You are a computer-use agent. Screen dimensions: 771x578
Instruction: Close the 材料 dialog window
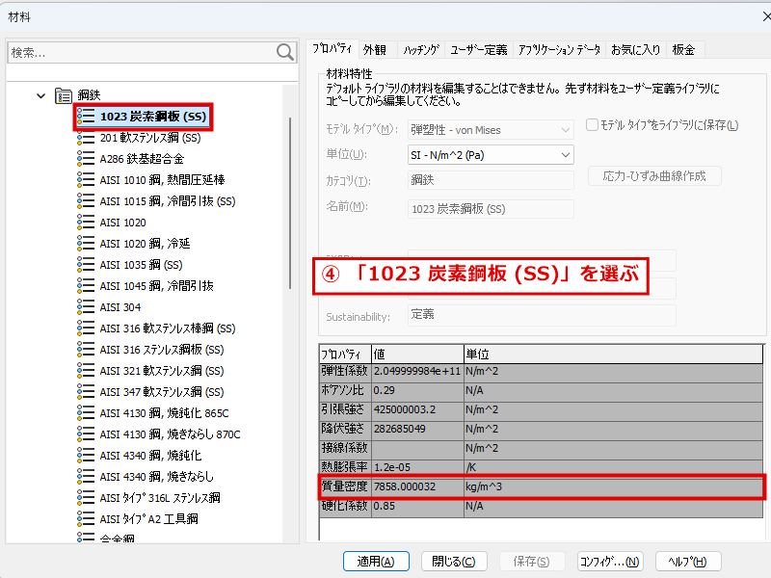(765, 16)
